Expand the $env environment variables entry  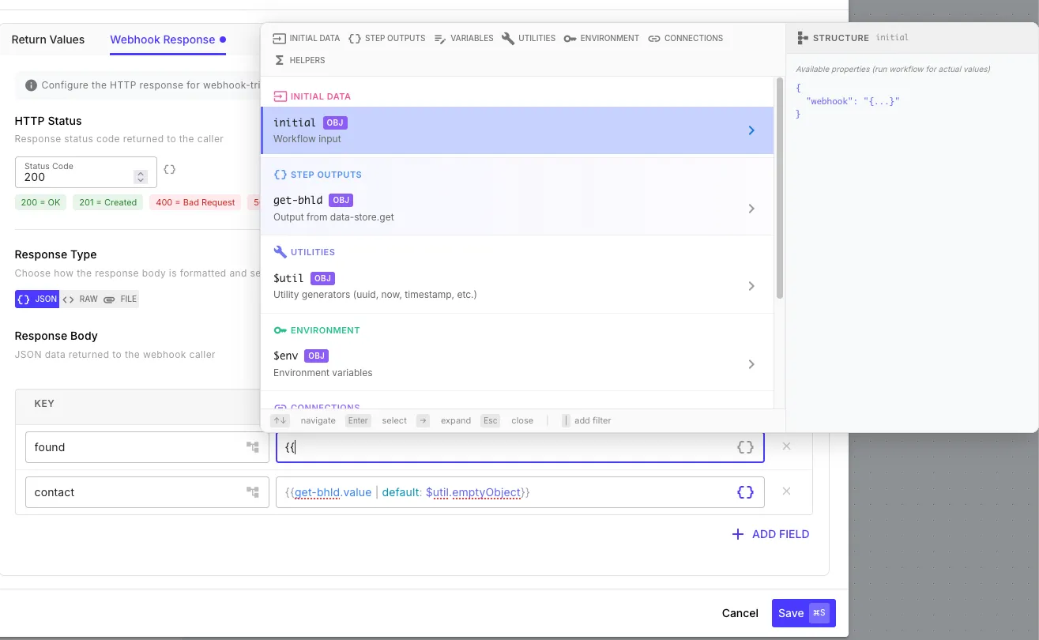click(751, 363)
